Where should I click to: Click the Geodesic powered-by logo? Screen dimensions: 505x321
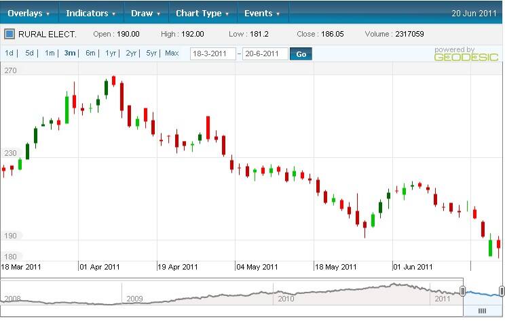(456, 54)
